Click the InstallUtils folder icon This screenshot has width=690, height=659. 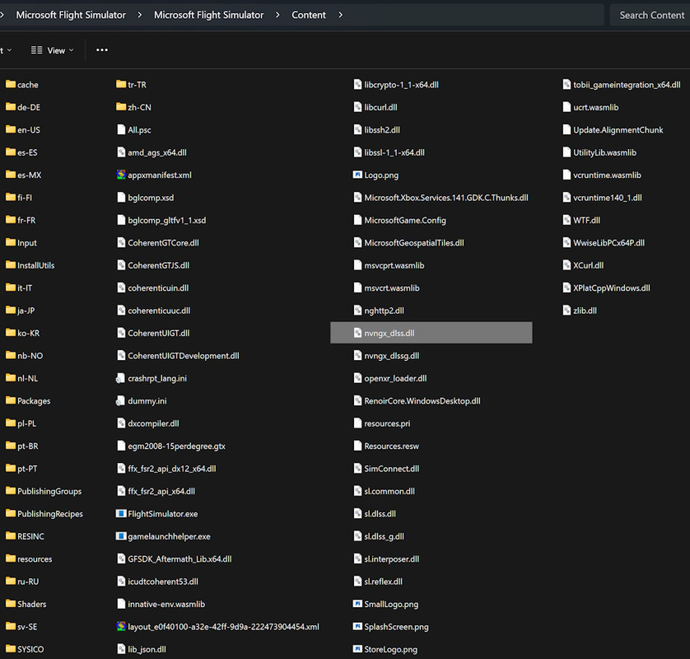[11, 264]
